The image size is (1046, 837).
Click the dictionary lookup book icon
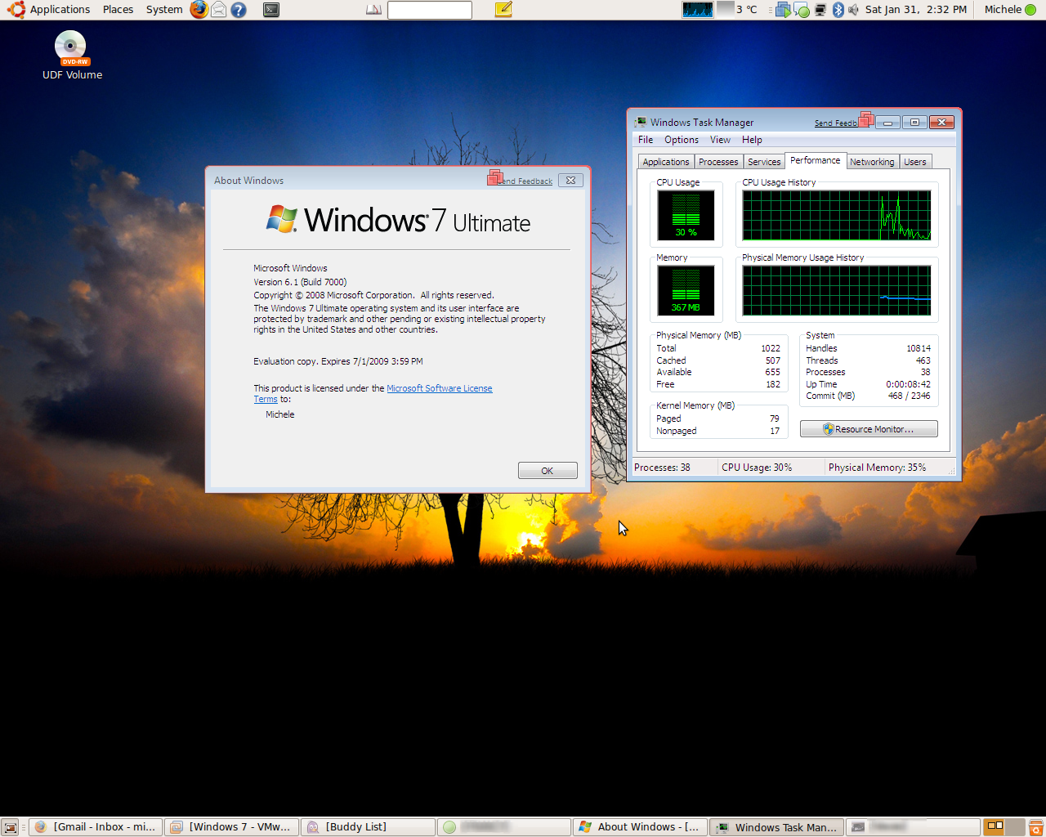[373, 10]
